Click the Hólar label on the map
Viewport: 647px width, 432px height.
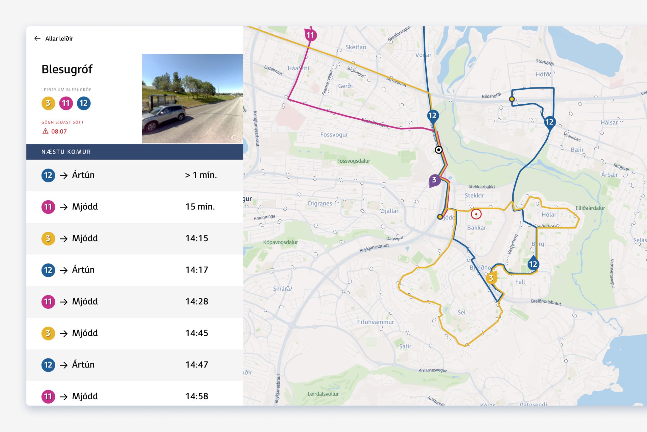pyautogui.click(x=549, y=215)
